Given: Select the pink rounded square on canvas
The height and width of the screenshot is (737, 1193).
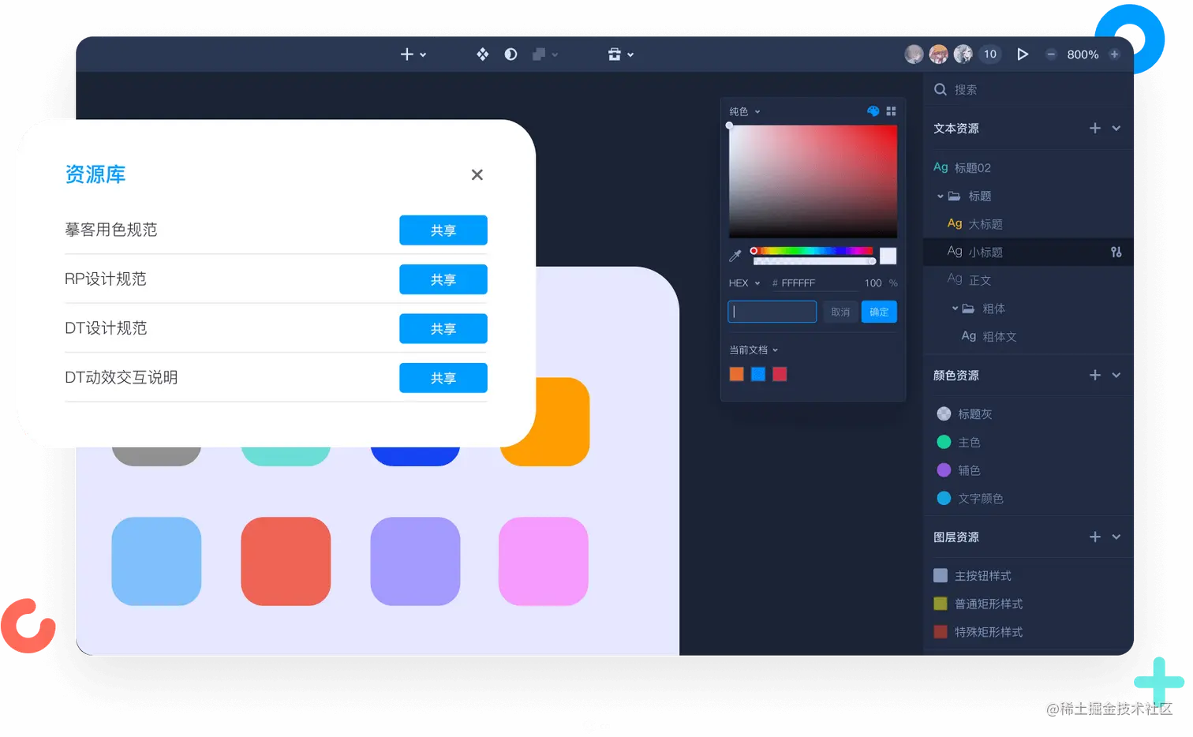Looking at the screenshot, I should (544, 561).
